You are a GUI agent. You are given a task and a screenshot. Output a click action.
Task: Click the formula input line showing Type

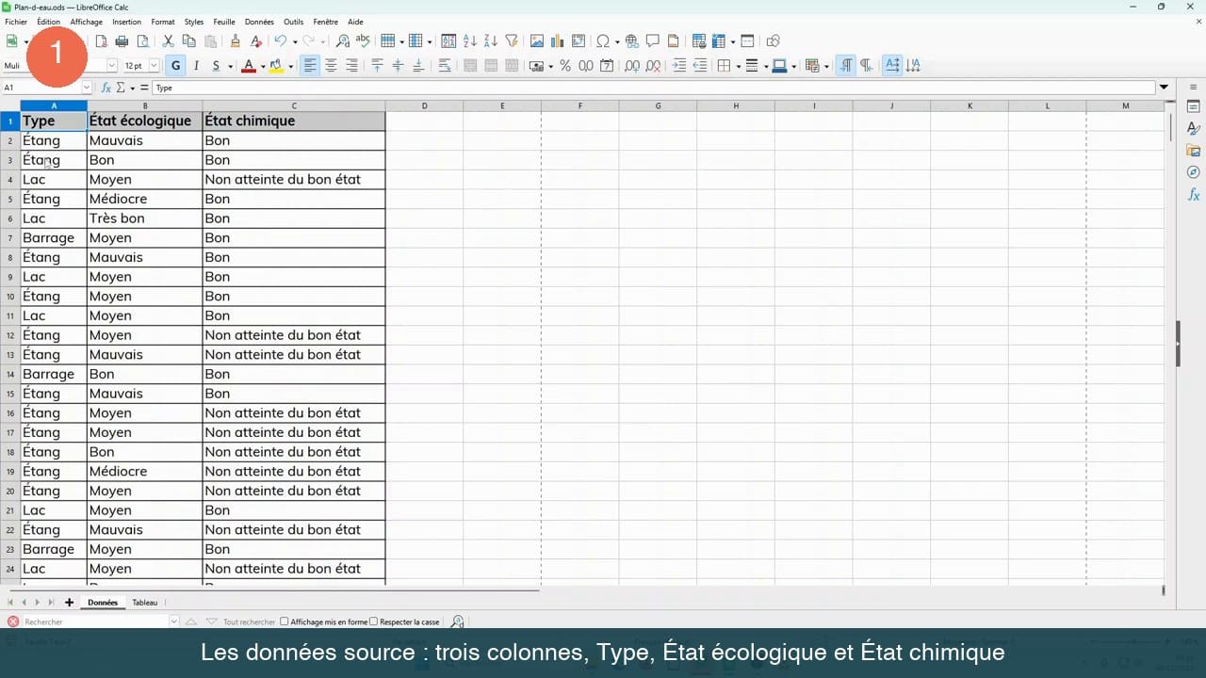pyautogui.click(x=653, y=88)
